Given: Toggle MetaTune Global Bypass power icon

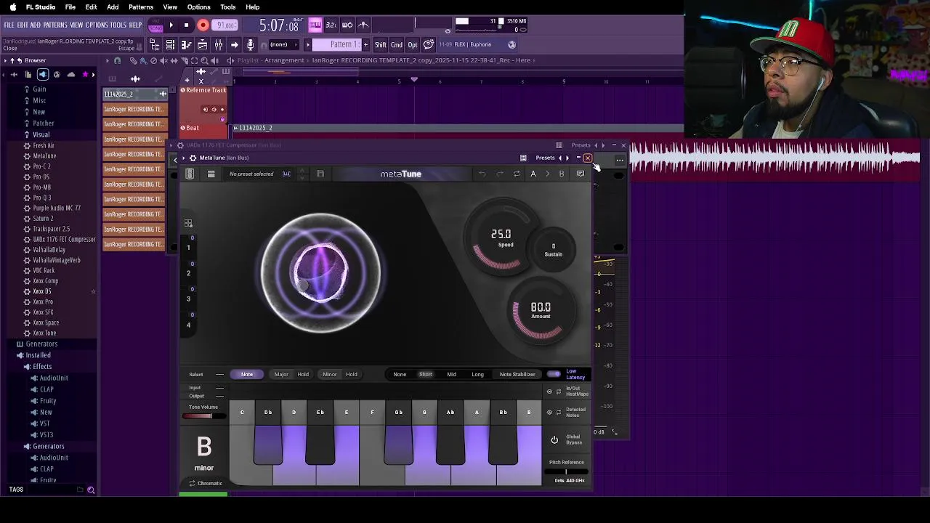Looking at the screenshot, I should [x=554, y=440].
